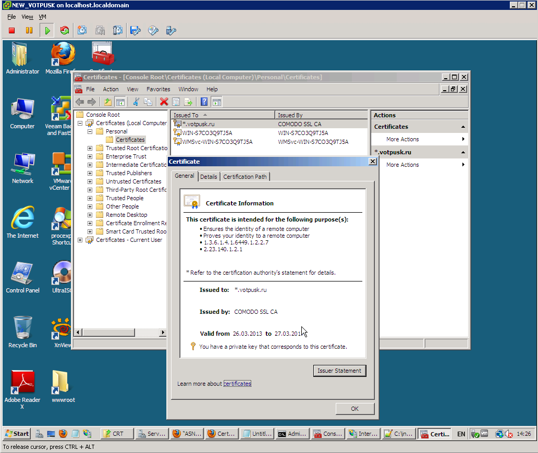The height and width of the screenshot is (453, 538).
Task: Open the blue Help question mark icon
Action: point(204,102)
